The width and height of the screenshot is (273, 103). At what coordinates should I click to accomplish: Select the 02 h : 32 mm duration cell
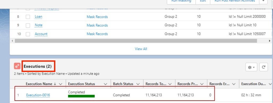pyautogui.click(x=251, y=95)
